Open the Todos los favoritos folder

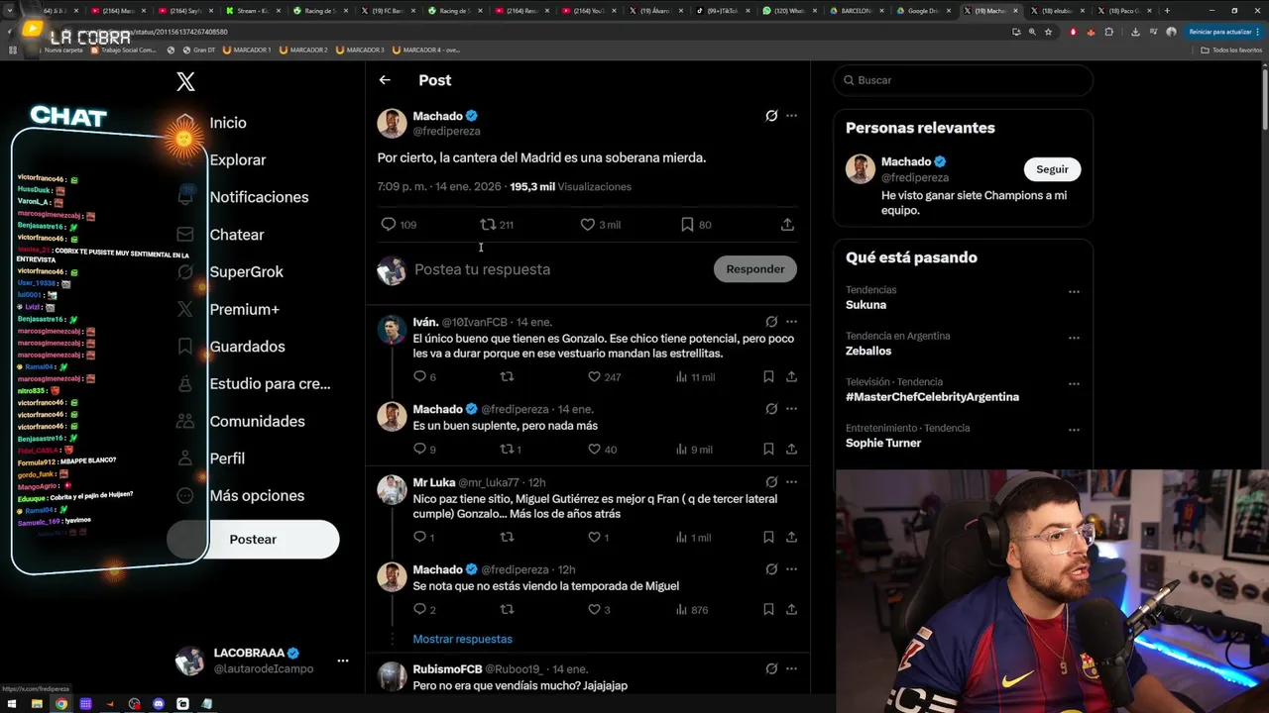pyautogui.click(x=1232, y=50)
